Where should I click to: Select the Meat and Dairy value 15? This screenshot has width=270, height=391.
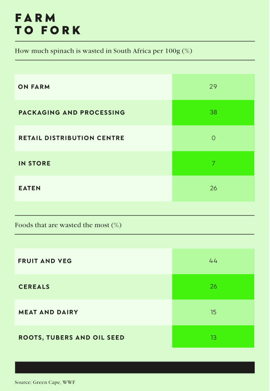pyautogui.click(x=213, y=312)
